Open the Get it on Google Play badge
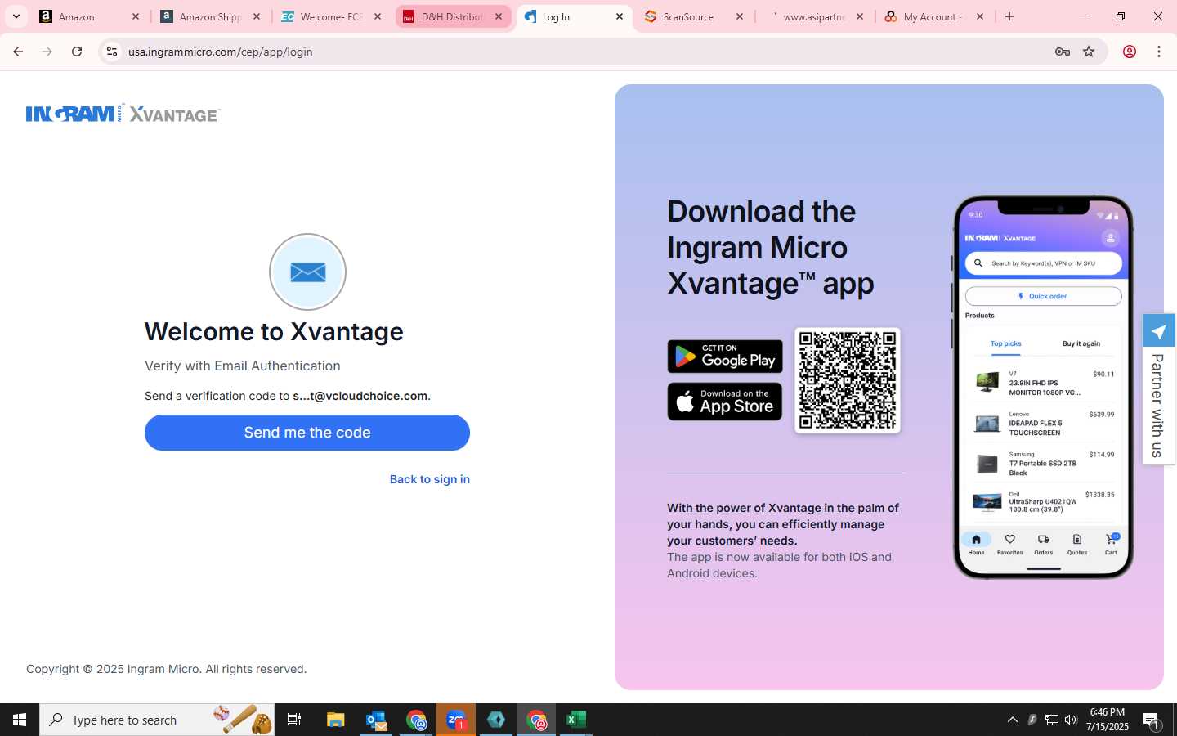Image resolution: width=1177 pixels, height=736 pixels. click(x=725, y=357)
